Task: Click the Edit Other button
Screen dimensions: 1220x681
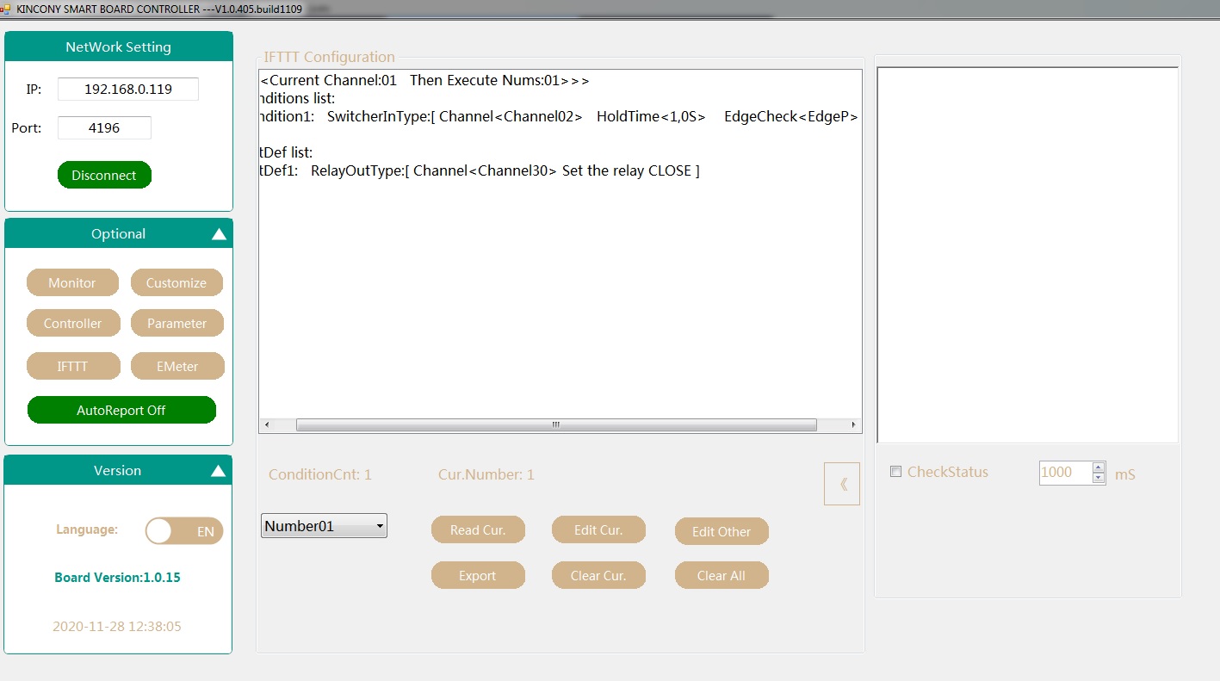Action: coord(721,531)
